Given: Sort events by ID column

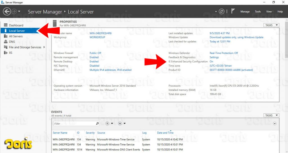Looking at the screenshot, I should click(x=78, y=133).
